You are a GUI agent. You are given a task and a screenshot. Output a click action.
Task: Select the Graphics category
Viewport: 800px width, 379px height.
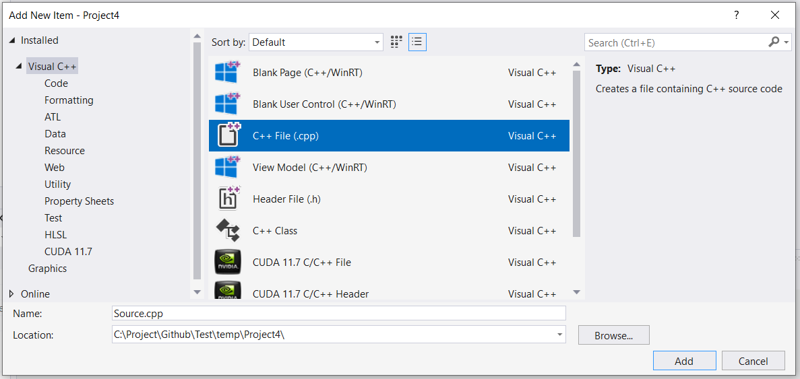point(47,268)
